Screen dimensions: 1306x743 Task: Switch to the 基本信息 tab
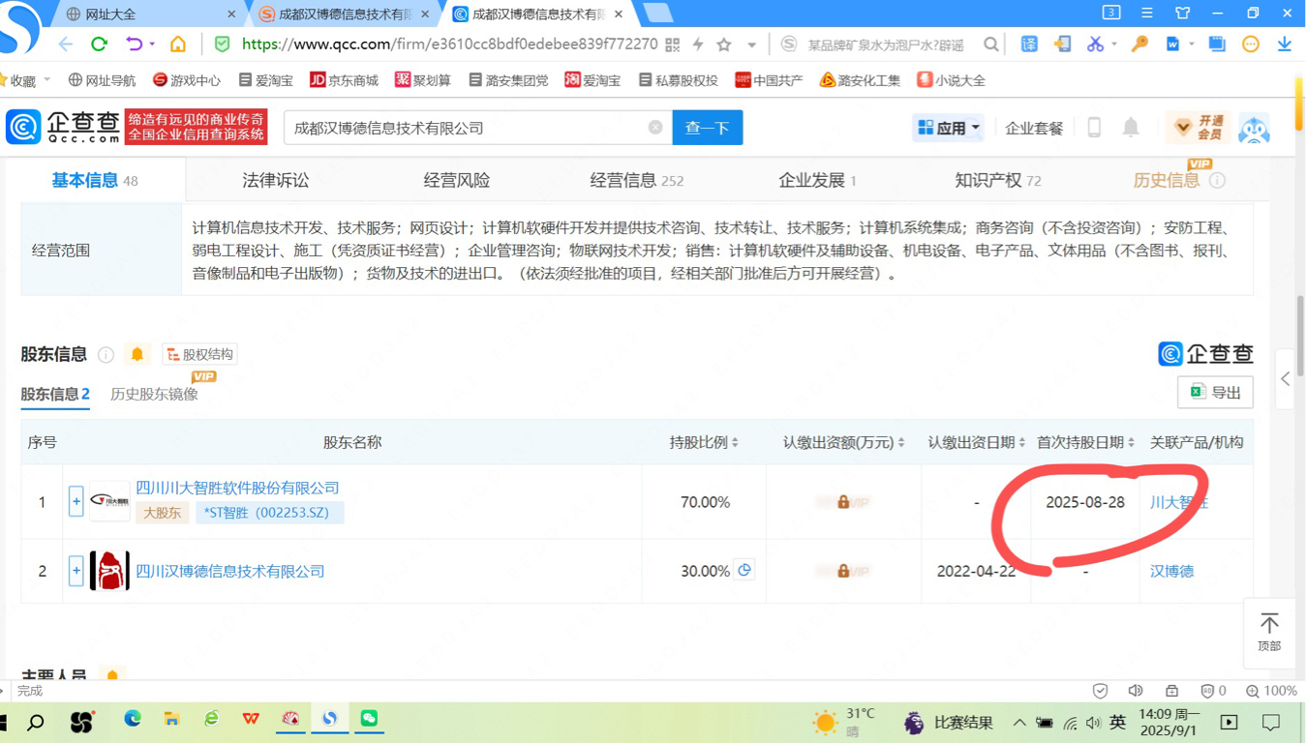(95, 180)
